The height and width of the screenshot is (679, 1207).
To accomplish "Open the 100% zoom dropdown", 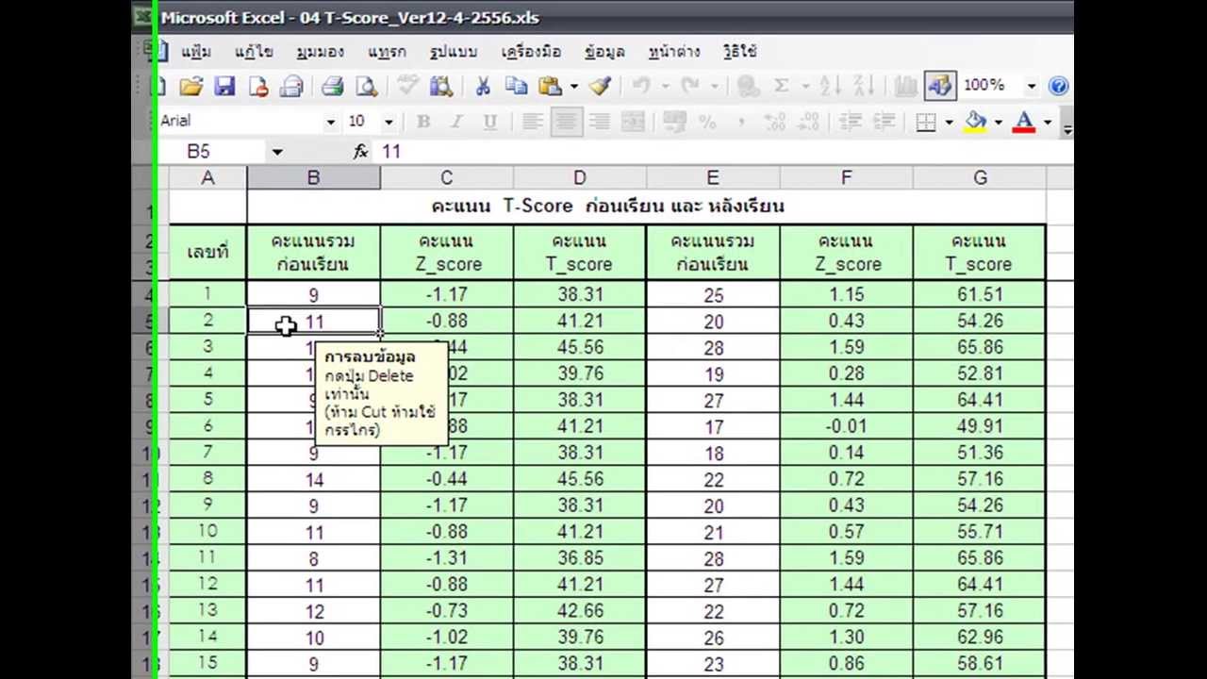I will [1031, 87].
